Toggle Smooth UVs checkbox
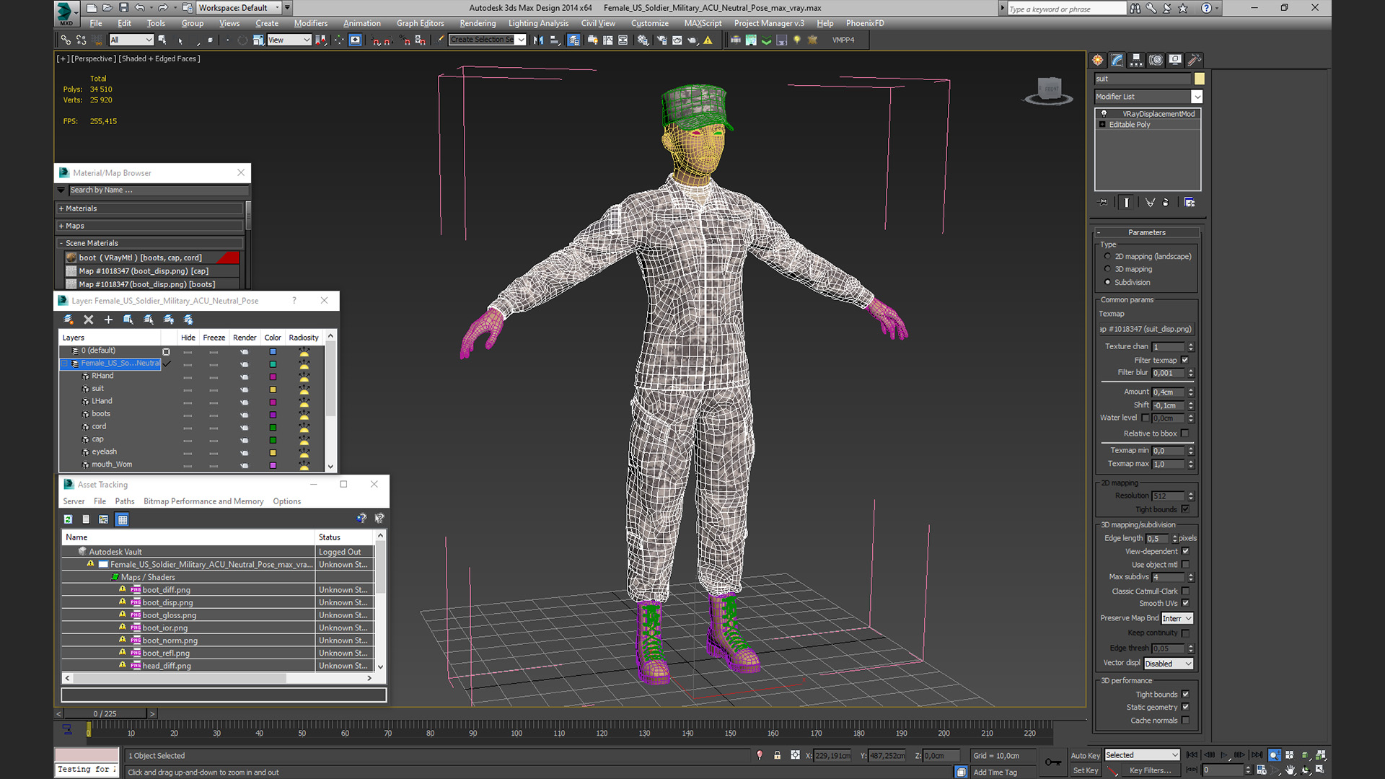This screenshot has width=1385, height=779. coord(1185,603)
